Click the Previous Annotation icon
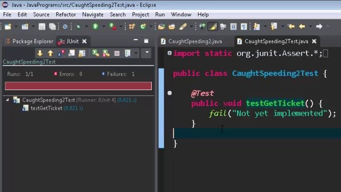The width and height of the screenshot is (341, 192). point(274,27)
